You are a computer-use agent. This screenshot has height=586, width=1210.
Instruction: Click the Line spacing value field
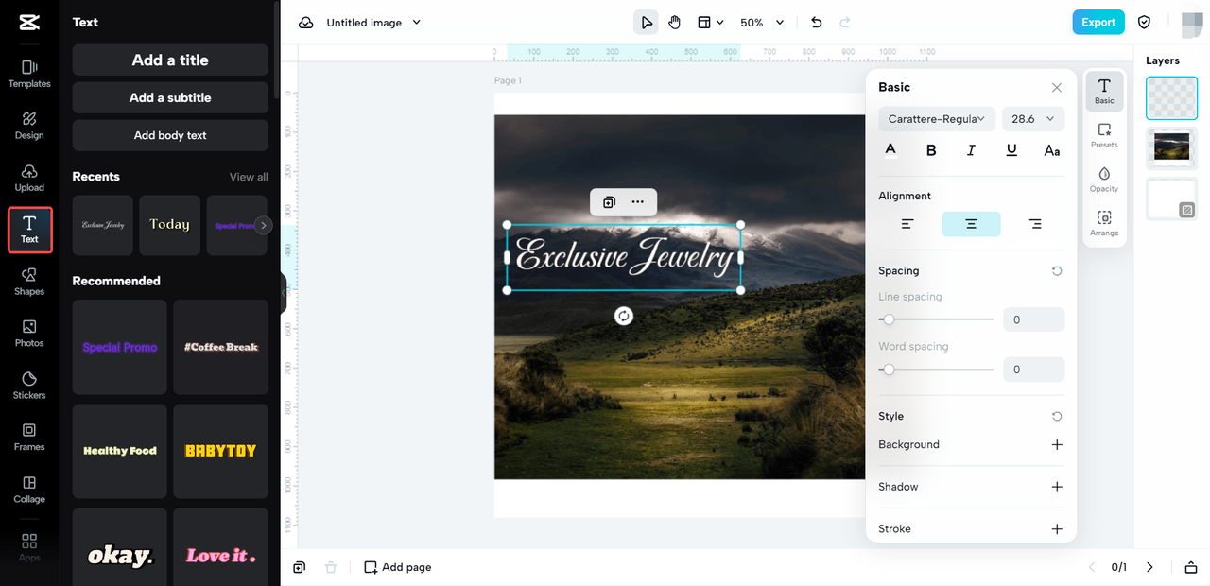click(1034, 319)
